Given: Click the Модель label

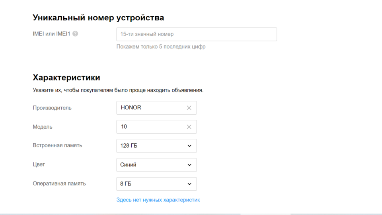Looking at the screenshot, I should (x=43, y=127).
